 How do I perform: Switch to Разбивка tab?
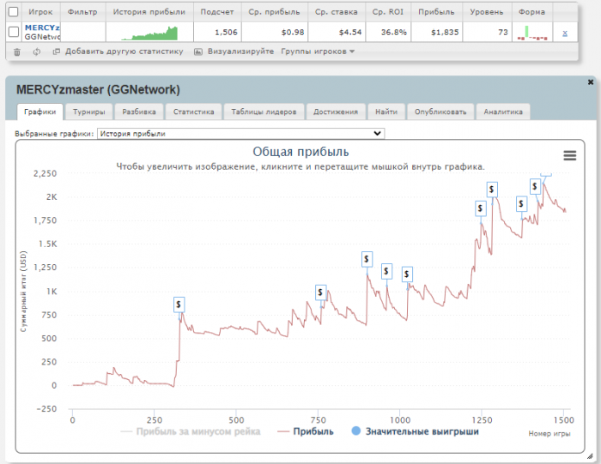click(139, 111)
